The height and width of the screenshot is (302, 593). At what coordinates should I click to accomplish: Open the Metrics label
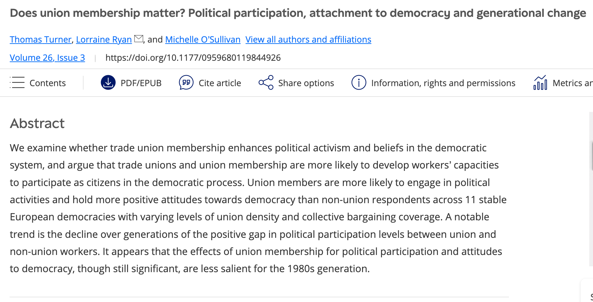coord(572,83)
